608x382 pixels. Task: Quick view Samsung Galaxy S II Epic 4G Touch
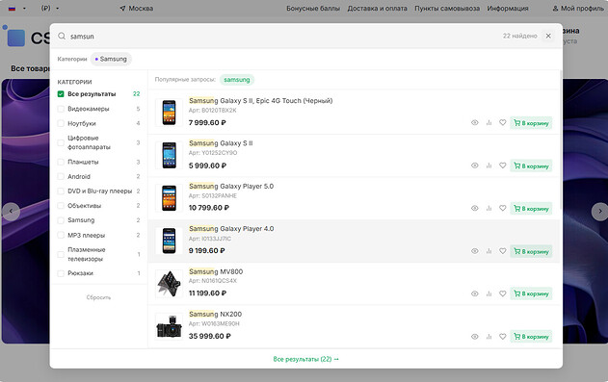475,123
